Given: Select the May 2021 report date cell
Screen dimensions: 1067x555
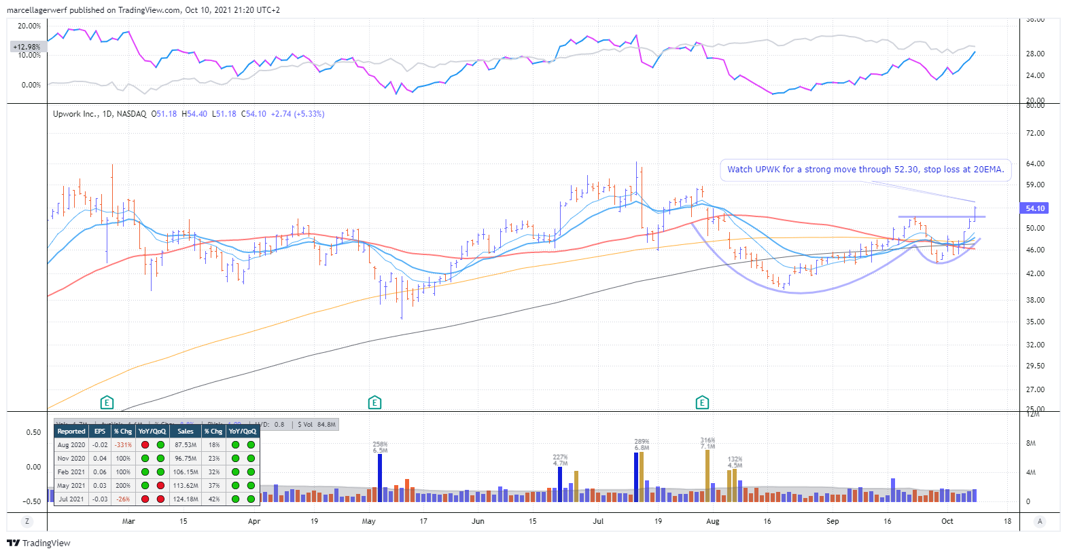Looking at the screenshot, I should point(71,486).
